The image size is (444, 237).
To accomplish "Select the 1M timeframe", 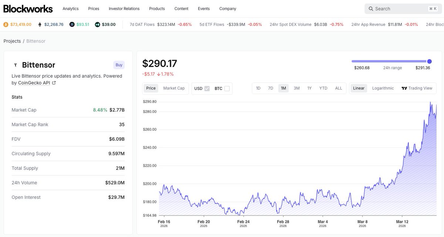I will point(283,88).
